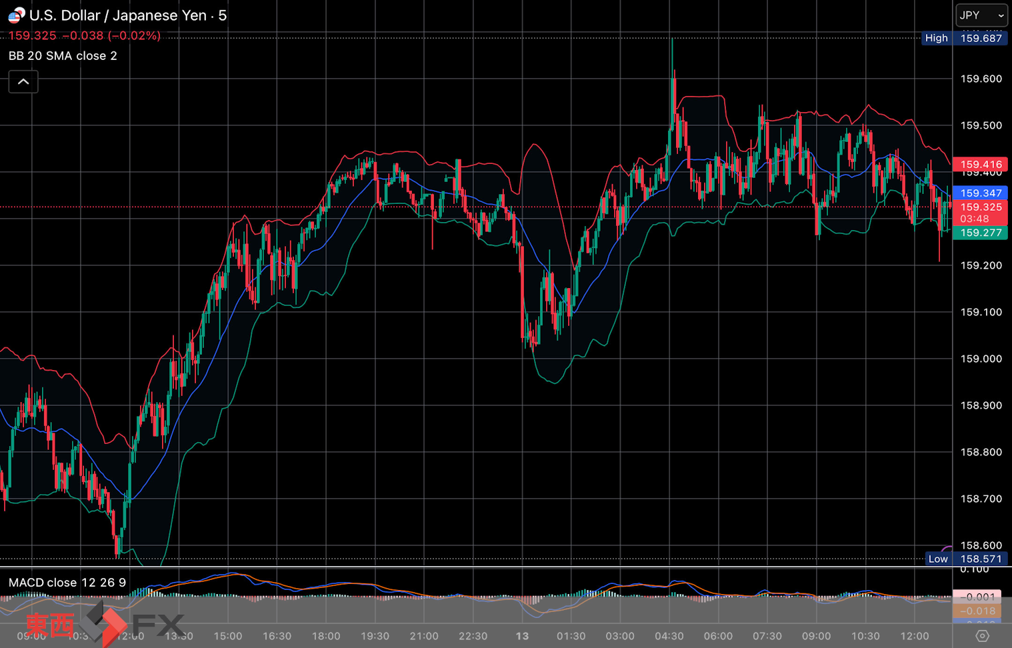Open the JPY currency dropdown
The image size is (1012, 648).
[x=981, y=15]
